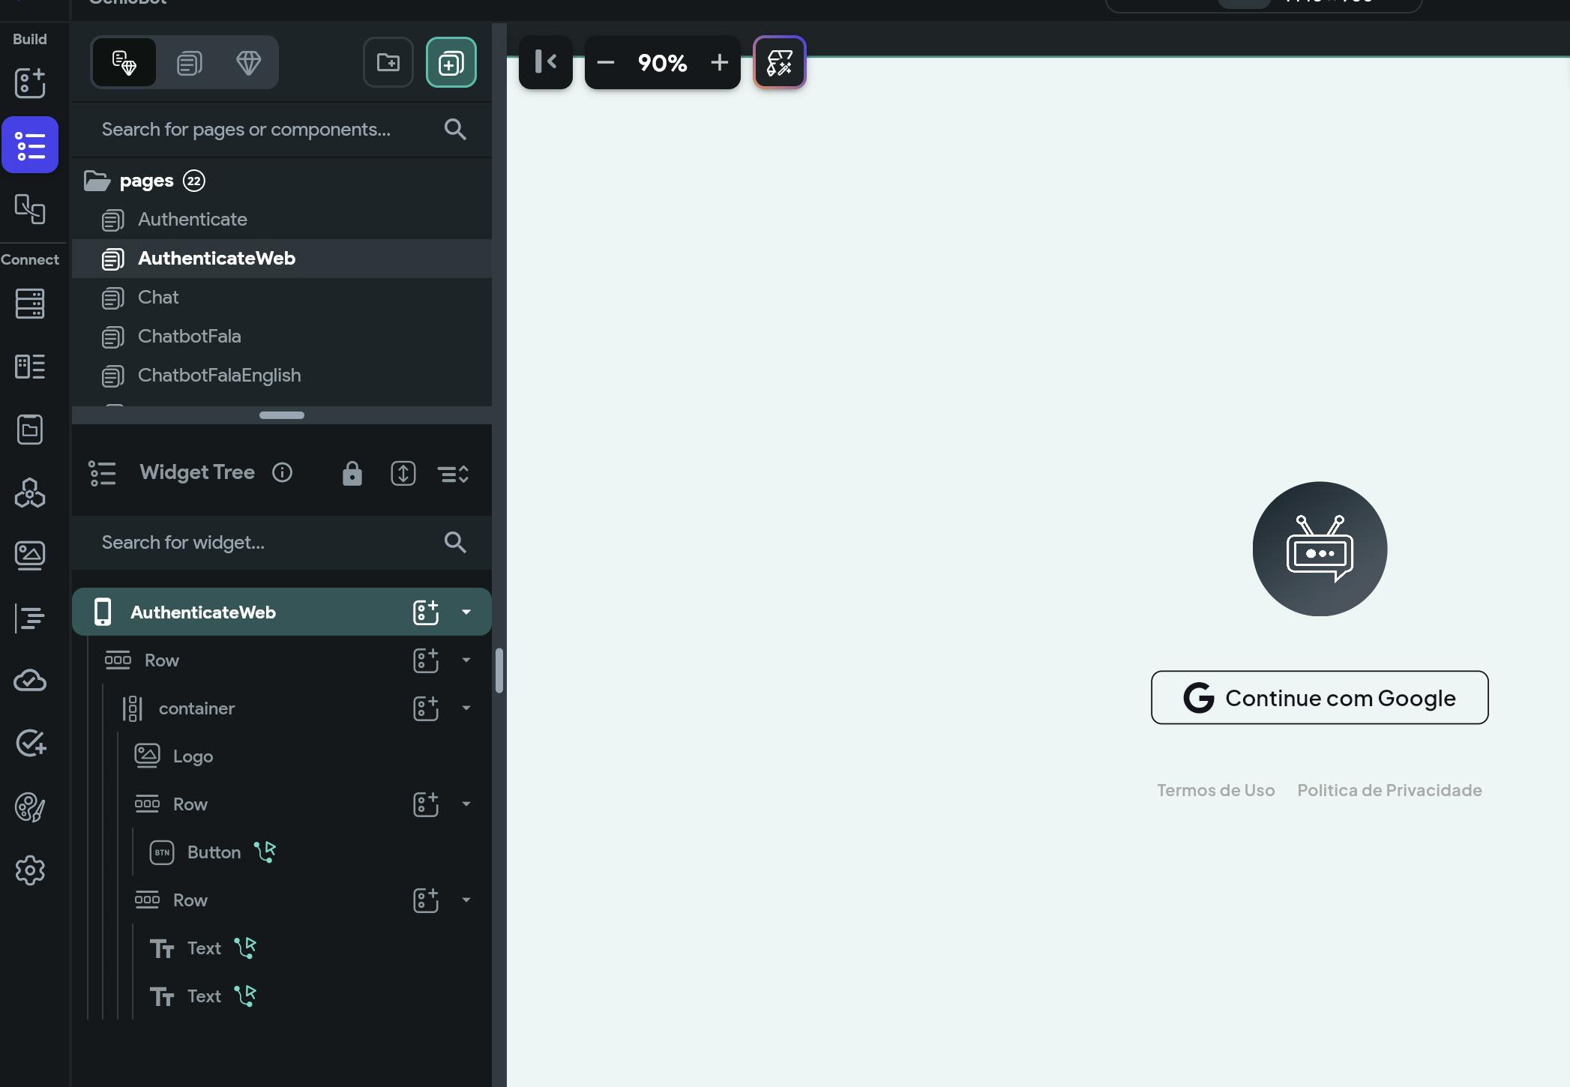Select the container node in widget tree
Screen dimensions: 1570x1087
coord(196,708)
